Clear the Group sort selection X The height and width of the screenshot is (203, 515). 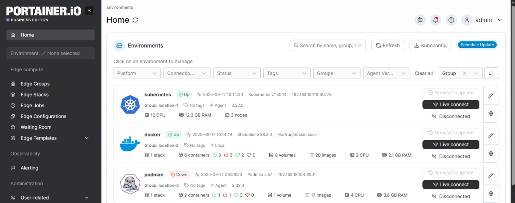tap(465, 73)
